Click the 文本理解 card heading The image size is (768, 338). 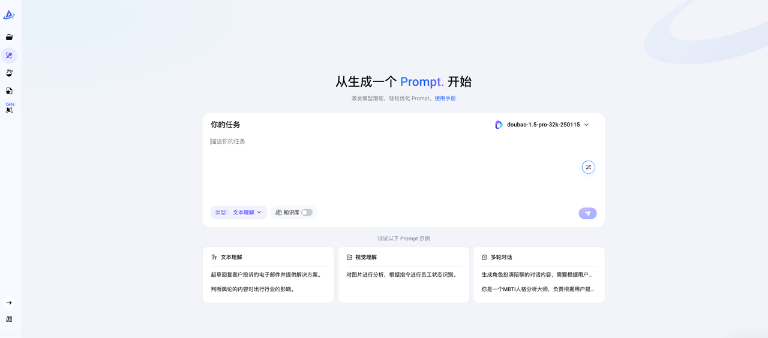point(232,257)
